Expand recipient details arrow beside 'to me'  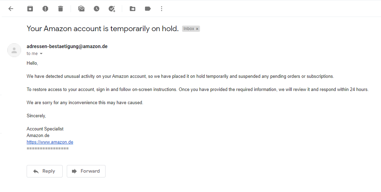tap(41, 54)
